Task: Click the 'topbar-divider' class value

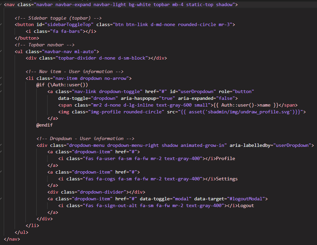Action: tap(77, 58)
